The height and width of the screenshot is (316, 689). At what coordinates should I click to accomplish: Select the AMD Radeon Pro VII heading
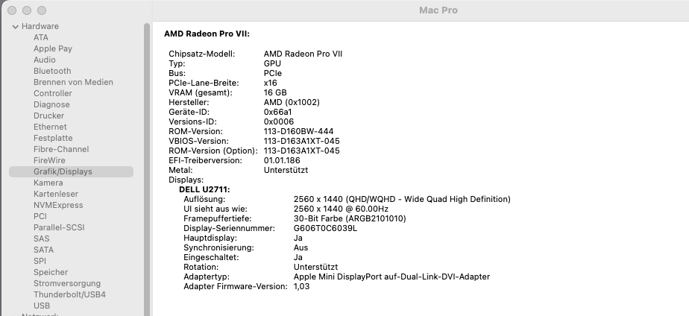click(207, 34)
